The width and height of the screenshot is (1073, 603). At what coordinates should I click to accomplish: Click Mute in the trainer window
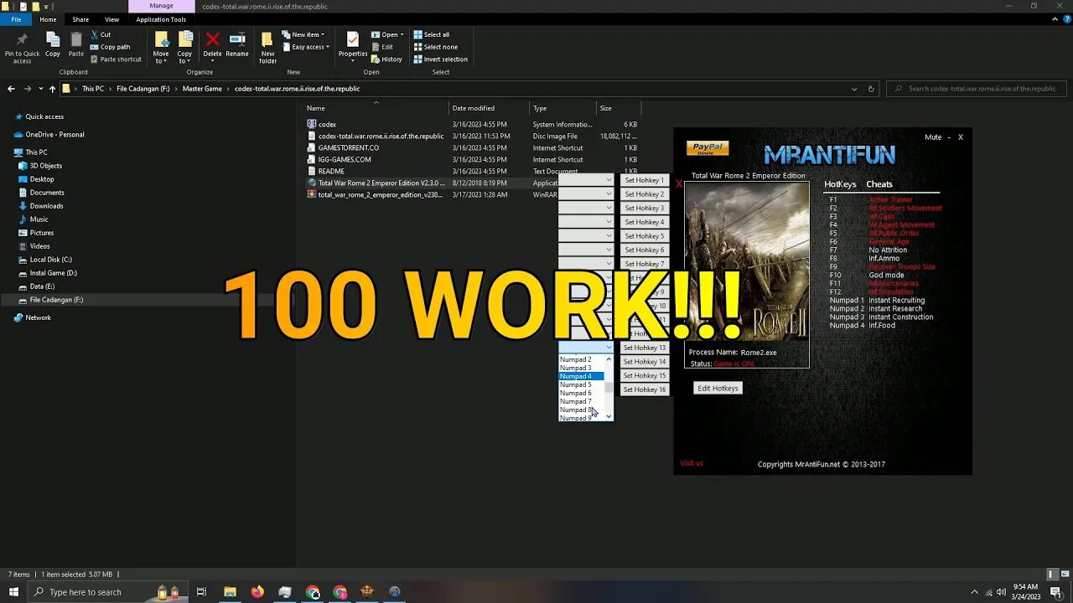click(933, 137)
